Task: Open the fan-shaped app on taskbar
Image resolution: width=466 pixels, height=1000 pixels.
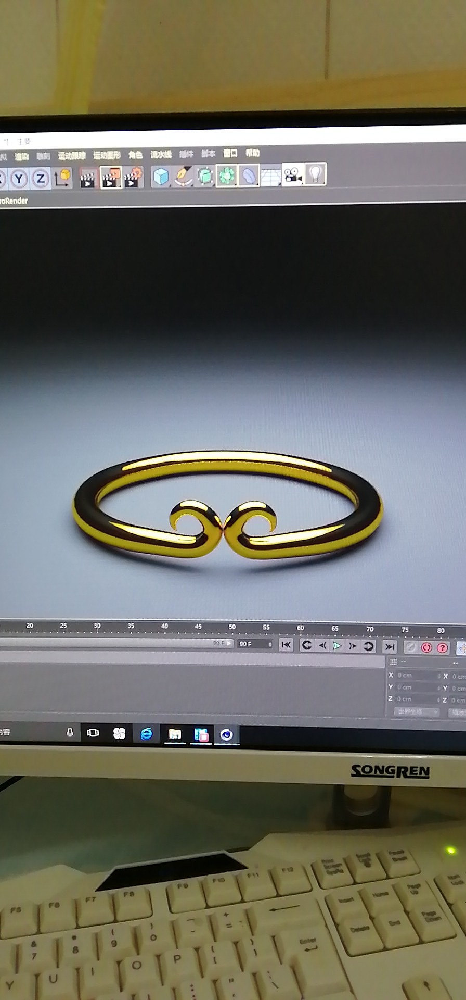Action: point(119,733)
